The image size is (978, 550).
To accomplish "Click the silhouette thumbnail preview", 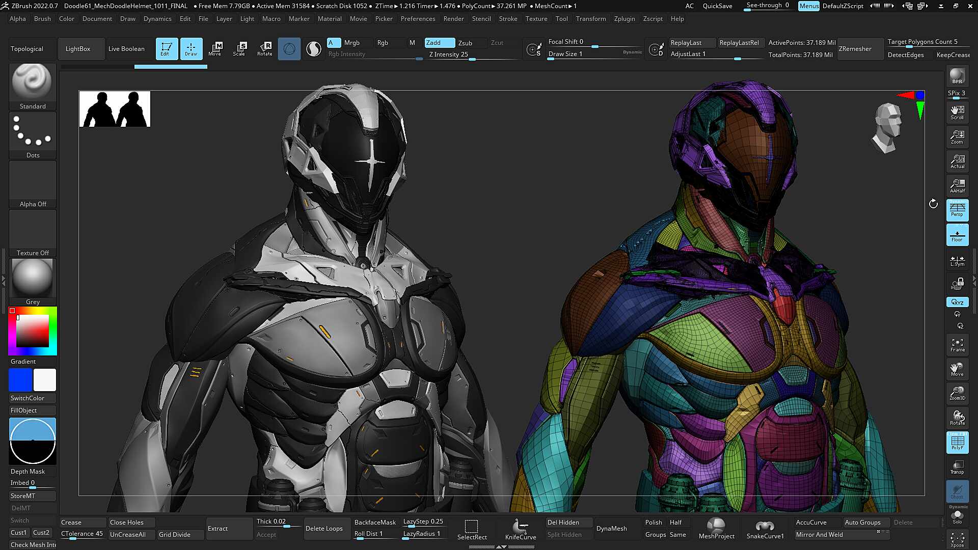I will [115, 109].
